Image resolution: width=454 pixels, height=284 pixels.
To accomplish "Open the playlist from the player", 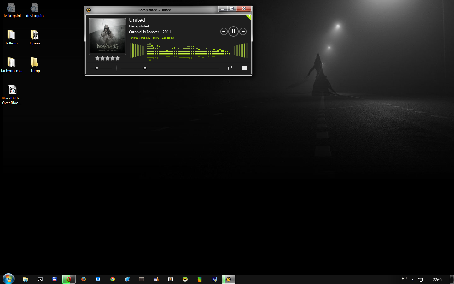I will click(x=245, y=68).
